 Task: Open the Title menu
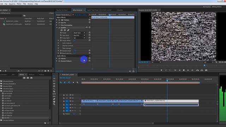point(24,4)
